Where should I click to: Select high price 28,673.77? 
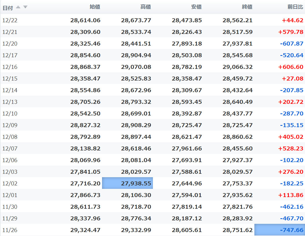(136, 20)
